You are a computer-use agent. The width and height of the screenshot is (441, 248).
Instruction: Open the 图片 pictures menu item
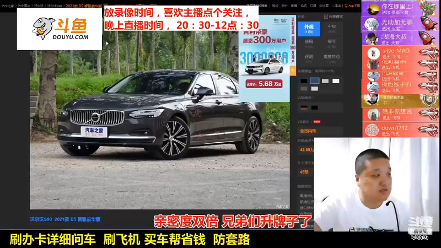[284, 6]
